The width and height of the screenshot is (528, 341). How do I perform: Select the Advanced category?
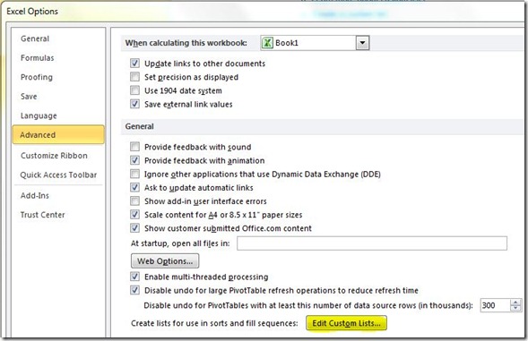point(58,134)
